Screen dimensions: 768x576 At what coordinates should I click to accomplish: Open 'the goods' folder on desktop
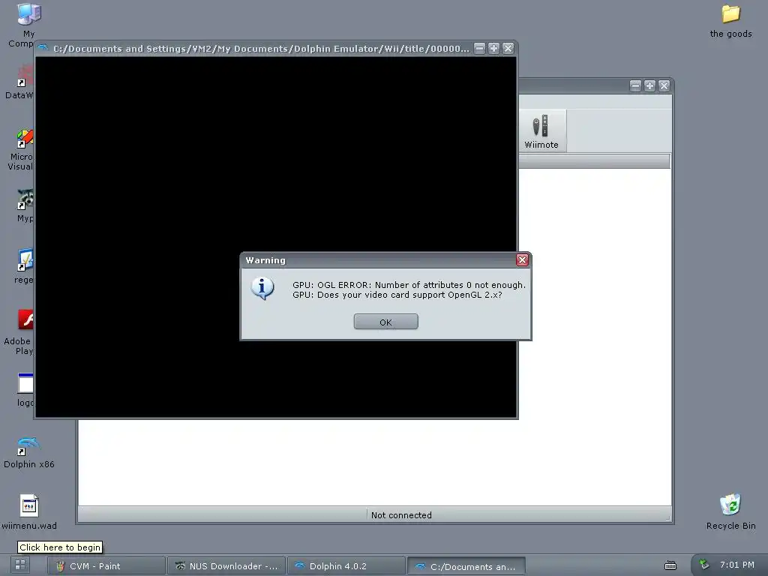pyautogui.click(x=730, y=14)
